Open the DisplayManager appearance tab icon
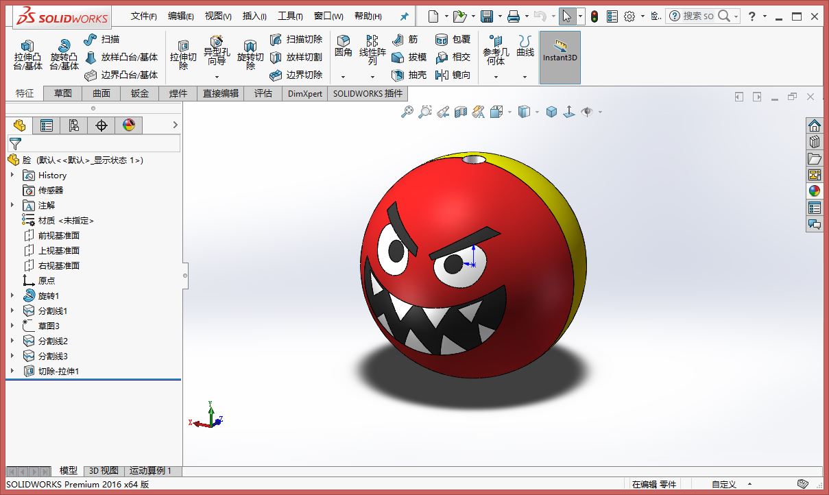Image resolution: width=829 pixels, height=495 pixels. coord(128,125)
